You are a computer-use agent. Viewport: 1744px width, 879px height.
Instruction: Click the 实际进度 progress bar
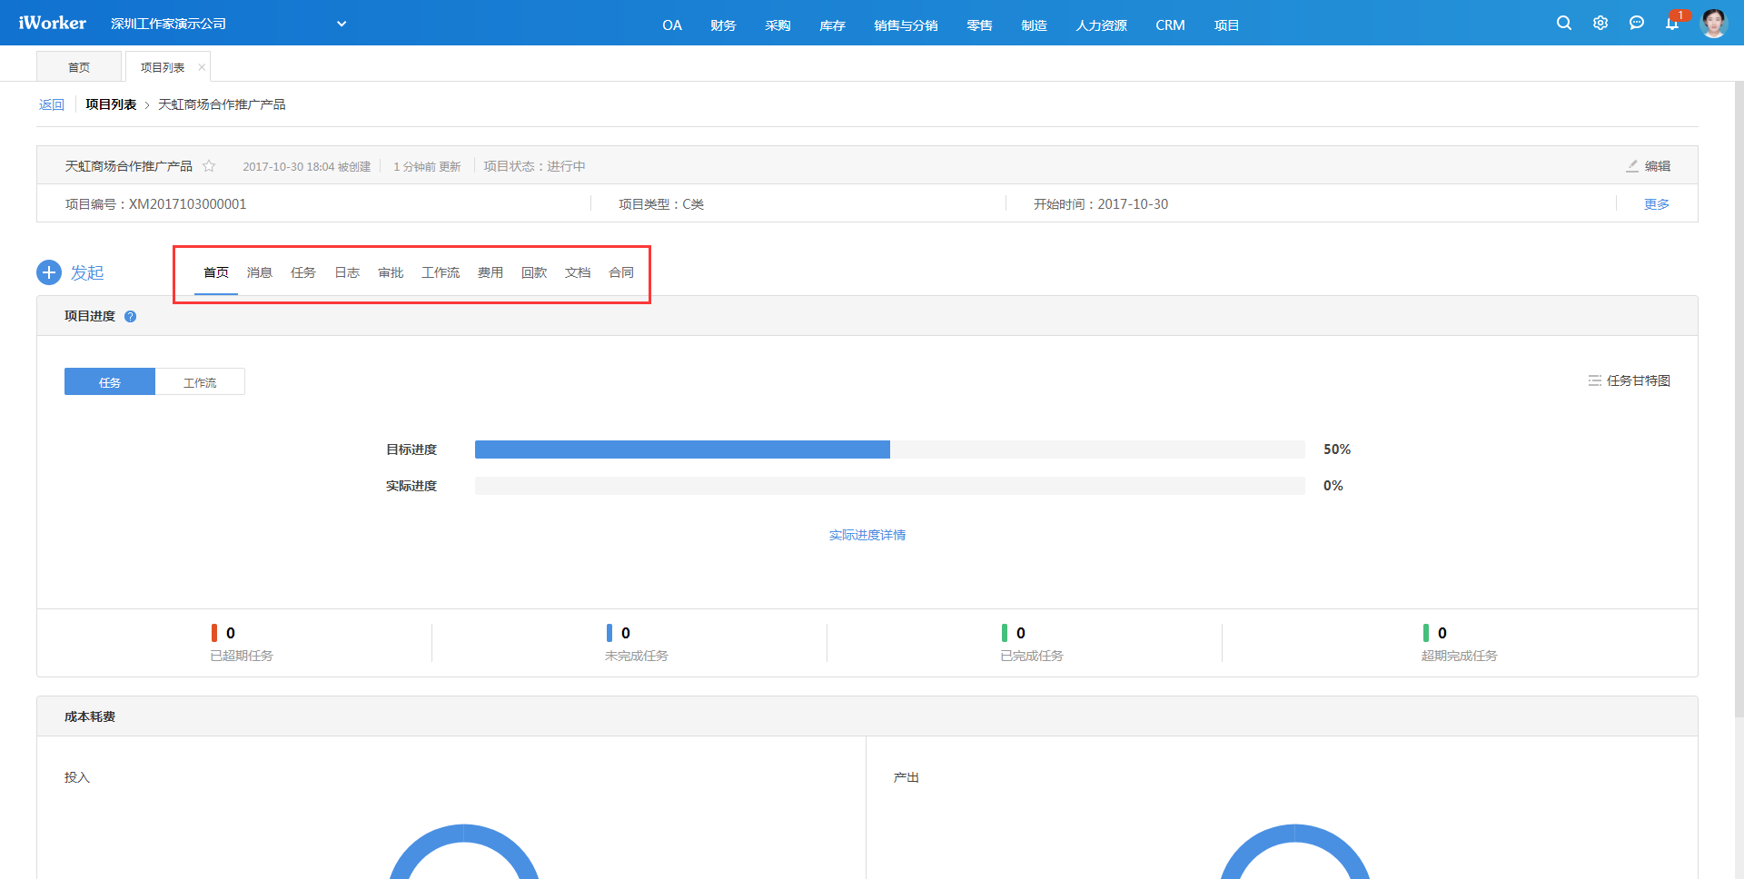pos(890,486)
